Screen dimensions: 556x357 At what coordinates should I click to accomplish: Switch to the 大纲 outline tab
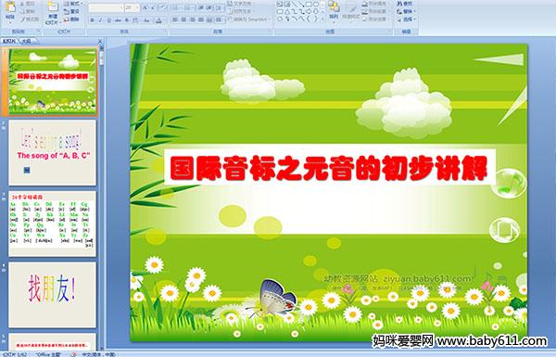26,41
